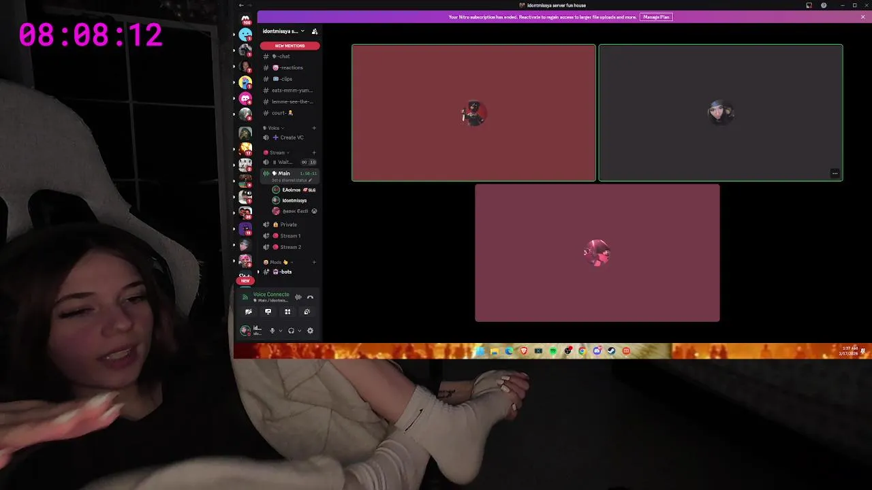Click the Manage Plan button
Image resolution: width=872 pixels, height=490 pixels.
tap(656, 17)
